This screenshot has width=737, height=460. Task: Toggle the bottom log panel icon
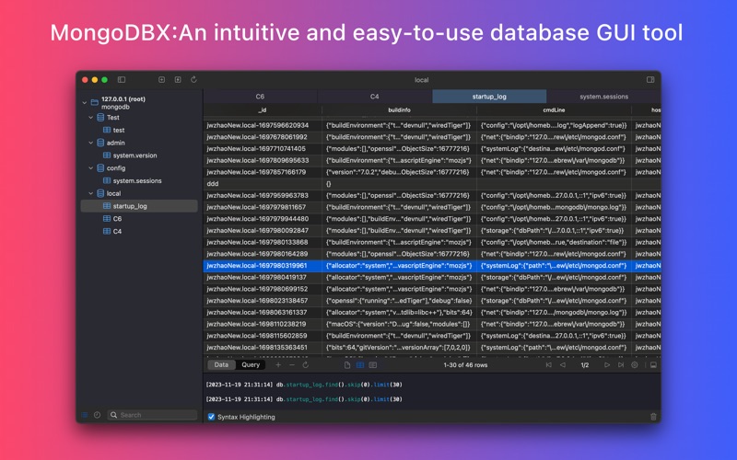pyautogui.click(x=653, y=365)
